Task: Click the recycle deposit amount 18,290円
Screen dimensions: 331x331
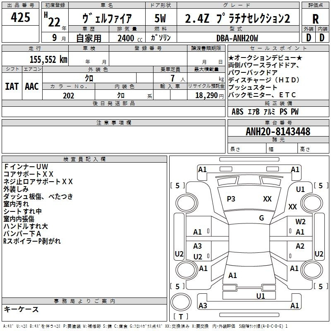Action: [209, 96]
